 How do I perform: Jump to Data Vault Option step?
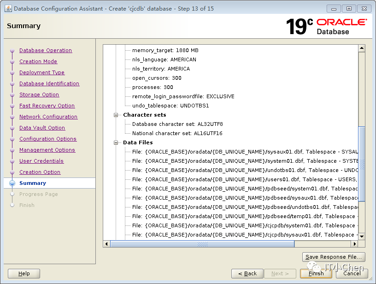tap(42, 128)
